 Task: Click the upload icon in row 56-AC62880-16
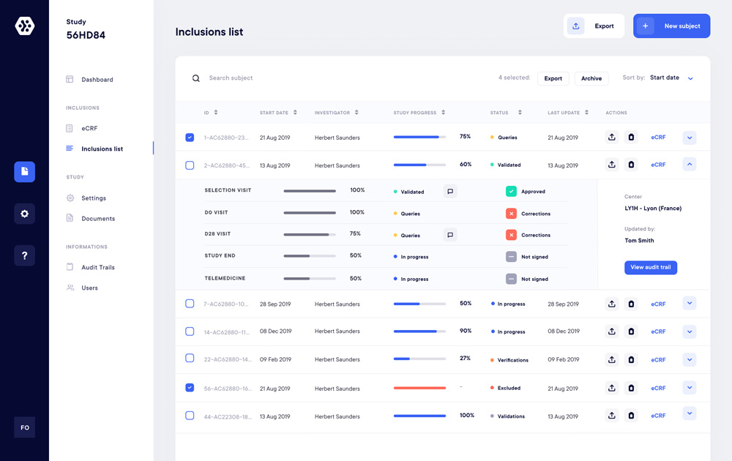point(611,389)
